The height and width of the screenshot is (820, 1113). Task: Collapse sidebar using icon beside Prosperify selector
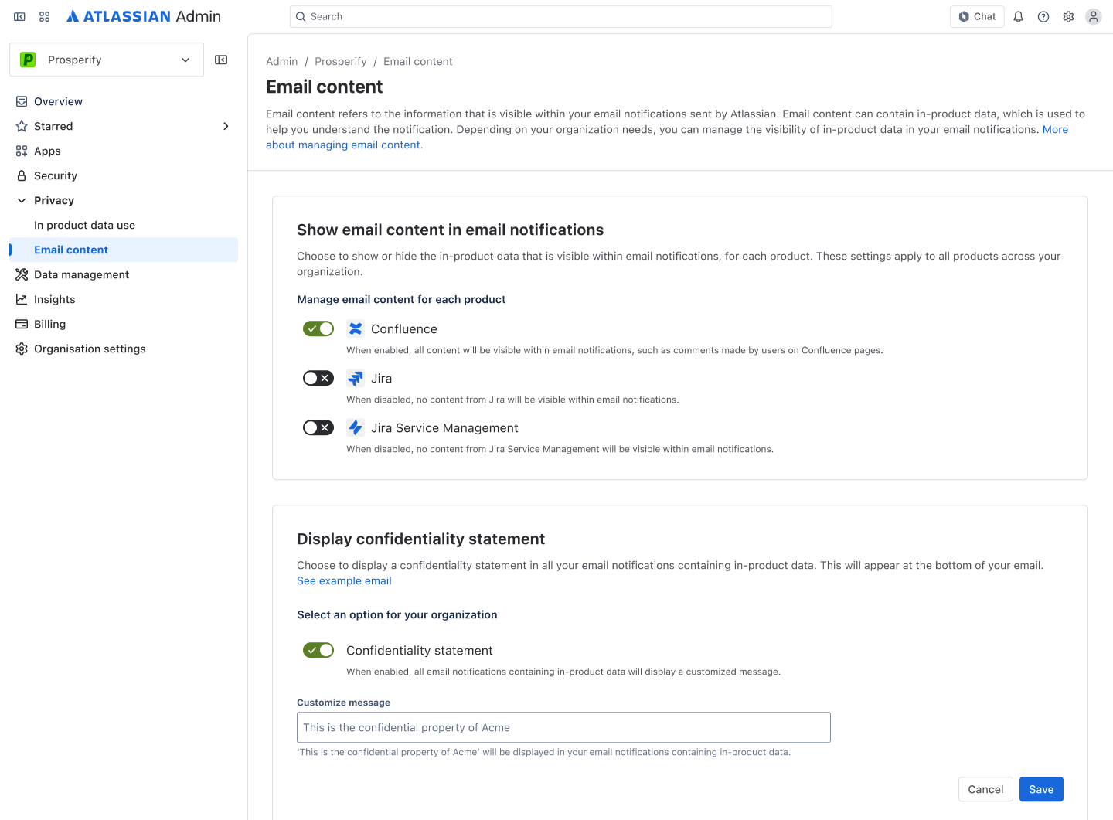(221, 60)
